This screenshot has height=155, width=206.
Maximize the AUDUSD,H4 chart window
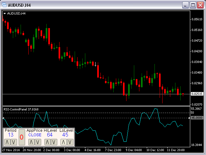pos(193,5)
